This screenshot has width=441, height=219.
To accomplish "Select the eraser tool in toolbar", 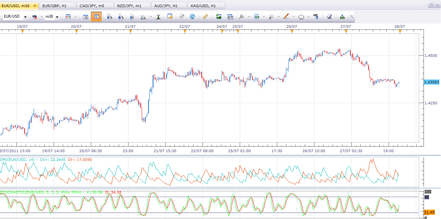I will click(x=329, y=17).
